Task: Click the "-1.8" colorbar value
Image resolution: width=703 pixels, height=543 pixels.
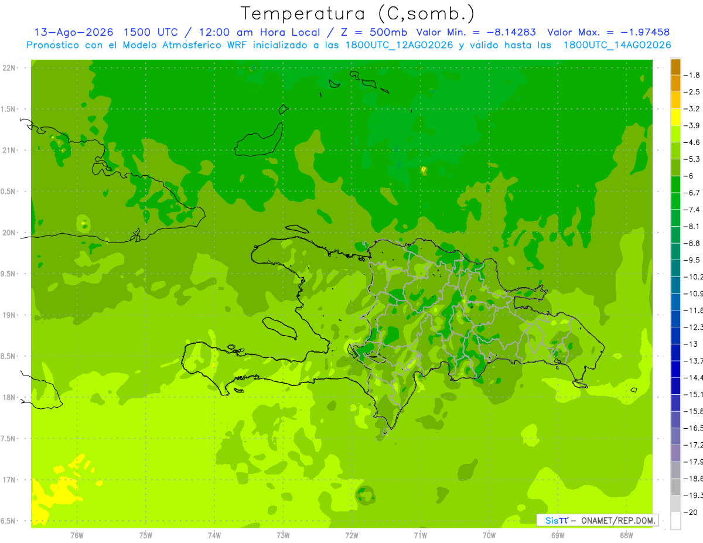Action: pyautogui.click(x=693, y=75)
